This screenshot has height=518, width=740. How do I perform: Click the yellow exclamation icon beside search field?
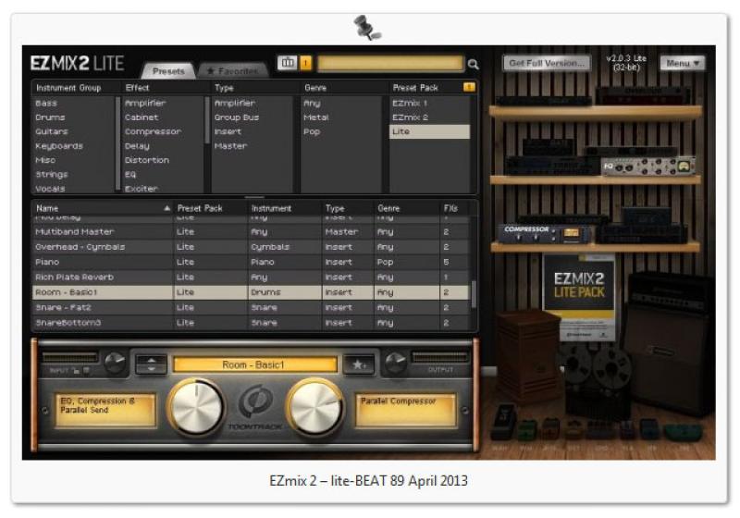click(x=306, y=62)
